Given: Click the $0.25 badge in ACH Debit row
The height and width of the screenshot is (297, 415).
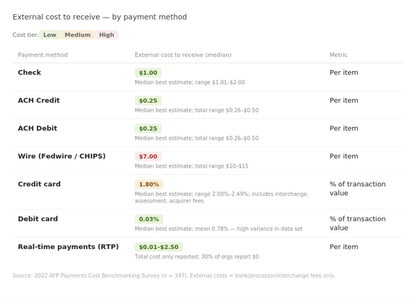Looking at the screenshot, I should click(x=148, y=129).
